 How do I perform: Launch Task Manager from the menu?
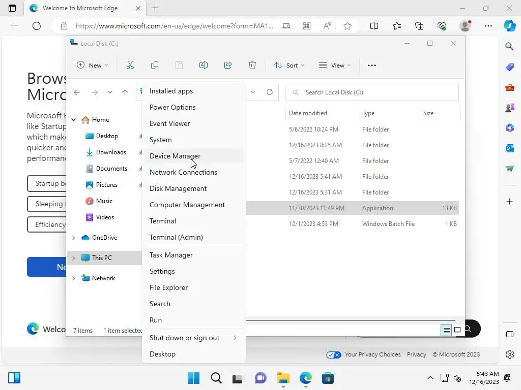pos(194,255)
